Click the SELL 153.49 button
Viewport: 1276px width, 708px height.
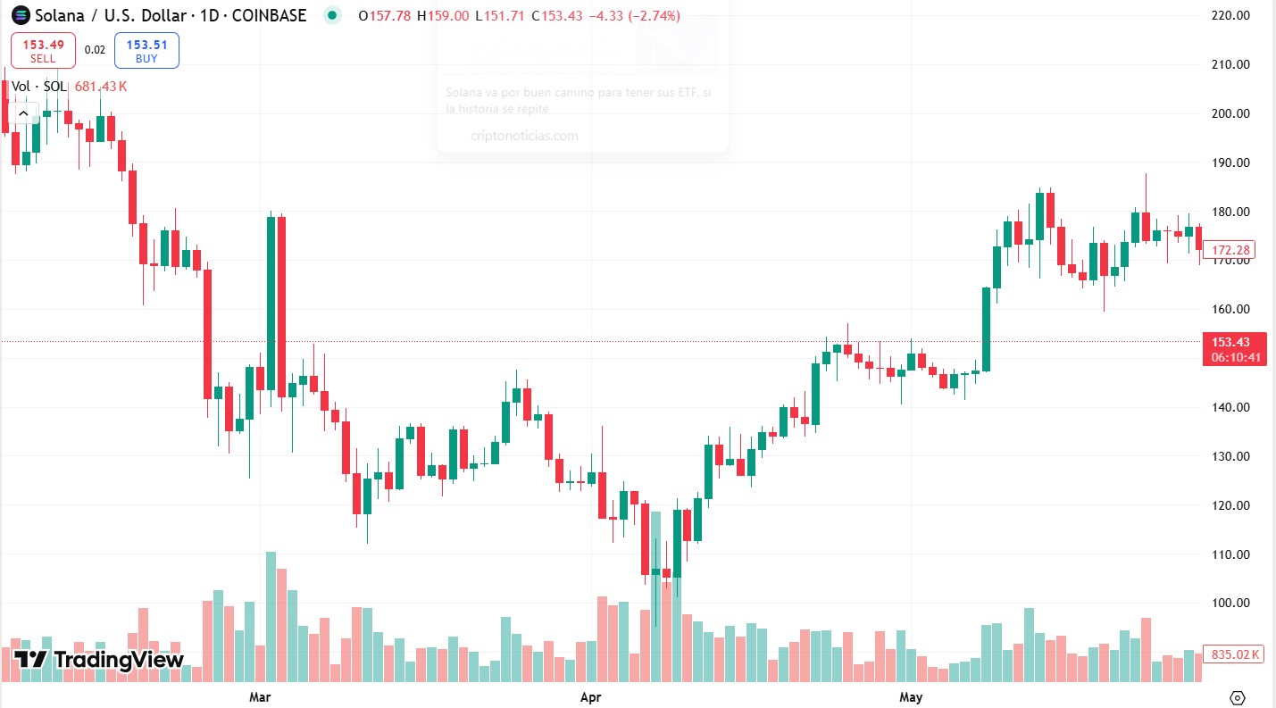(43, 50)
